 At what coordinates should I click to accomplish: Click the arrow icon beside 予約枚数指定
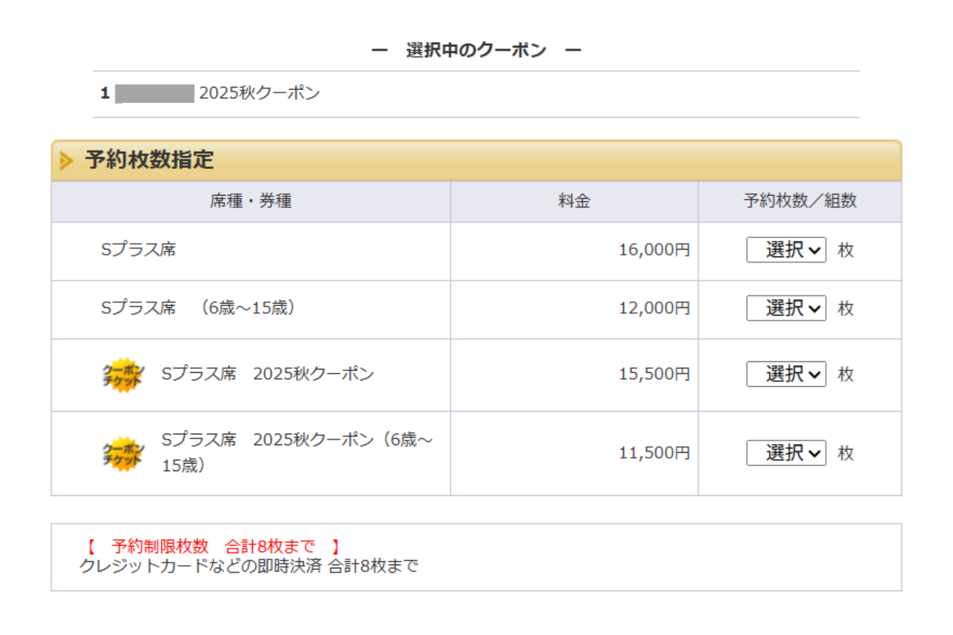click(x=66, y=161)
